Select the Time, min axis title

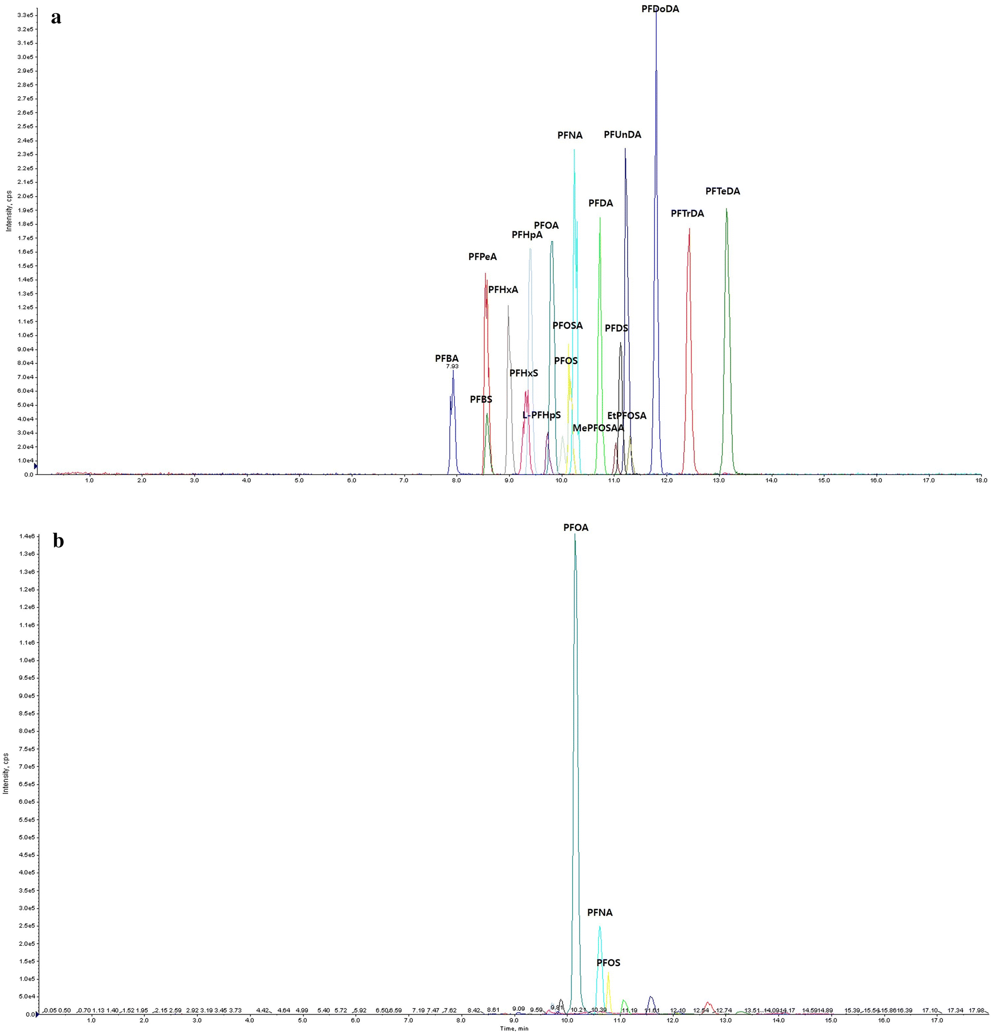pyautogui.click(x=514, y=1028)
